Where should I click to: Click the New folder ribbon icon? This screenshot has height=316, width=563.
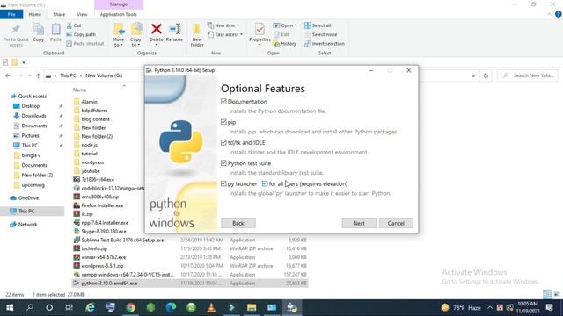[197, 29]
